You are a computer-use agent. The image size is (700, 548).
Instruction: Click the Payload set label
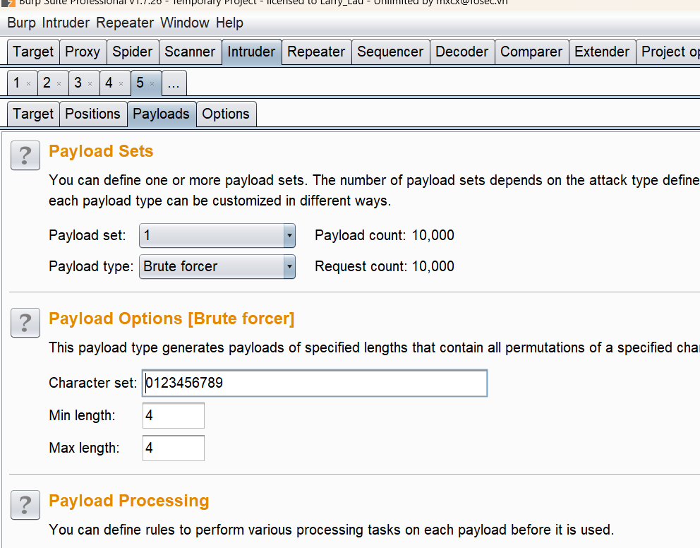[87, 235]
